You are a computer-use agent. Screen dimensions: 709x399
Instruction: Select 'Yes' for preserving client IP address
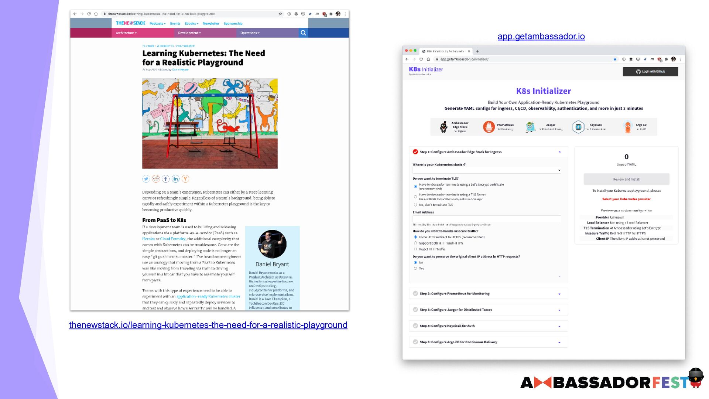[x=415, y=269]
